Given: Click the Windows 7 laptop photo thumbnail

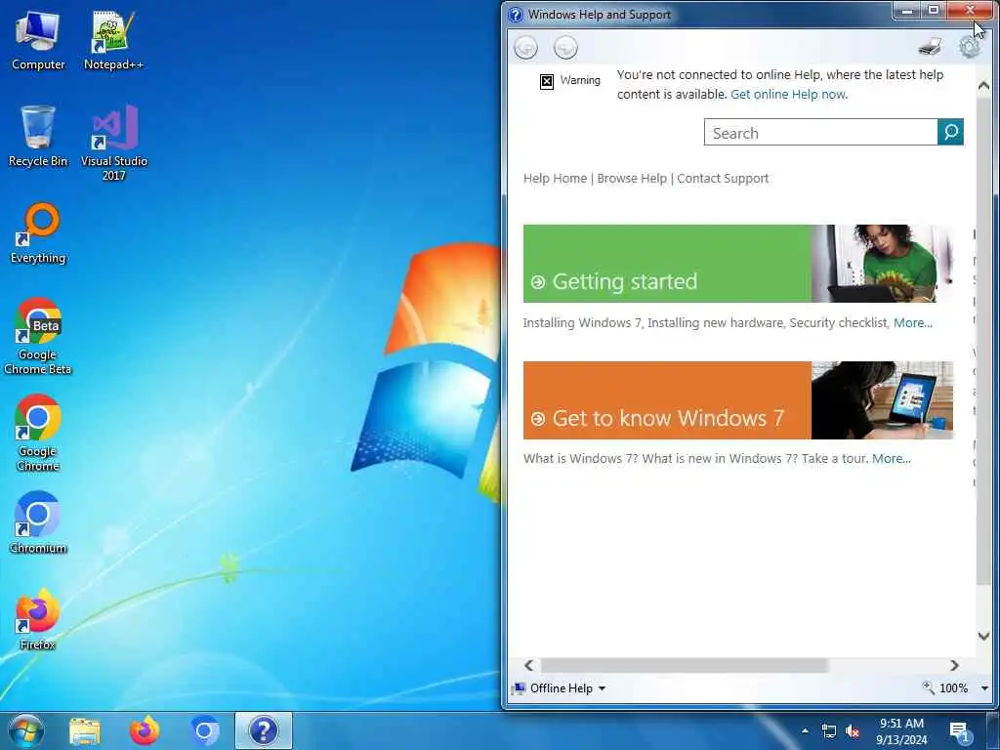Looking at the screenshot, I should tap(883, 400).
